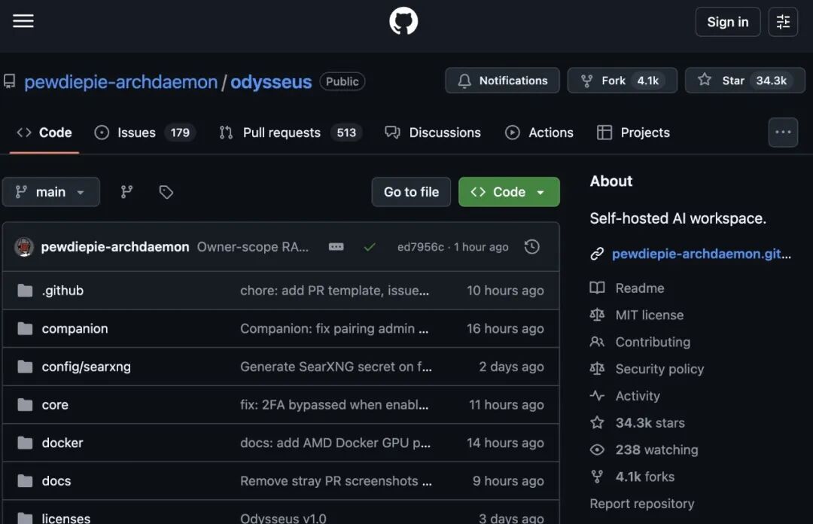
Task: Click folder icon beside docker
Action: coord(25,443)
